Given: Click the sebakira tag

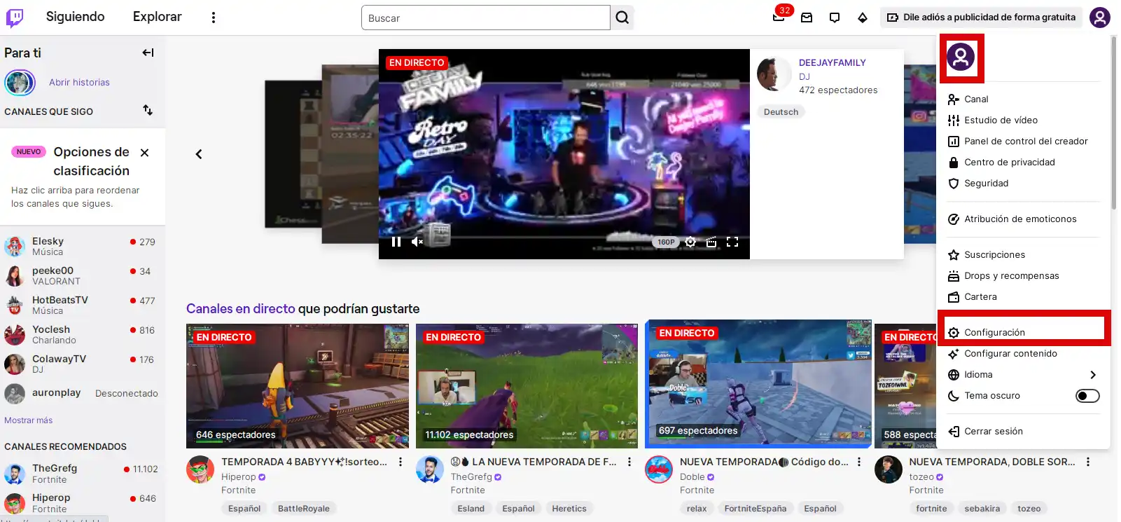Looking at the screenshot, I should pos(982,509).
